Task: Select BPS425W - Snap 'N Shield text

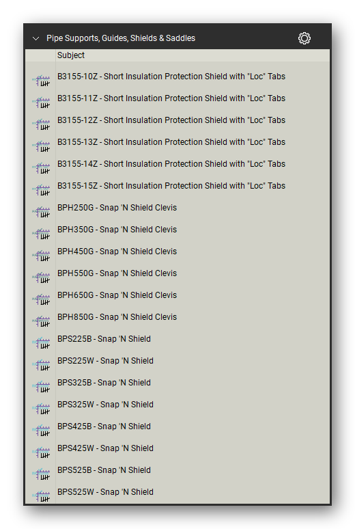Action: pyautogui.click(x=105, y=449)
